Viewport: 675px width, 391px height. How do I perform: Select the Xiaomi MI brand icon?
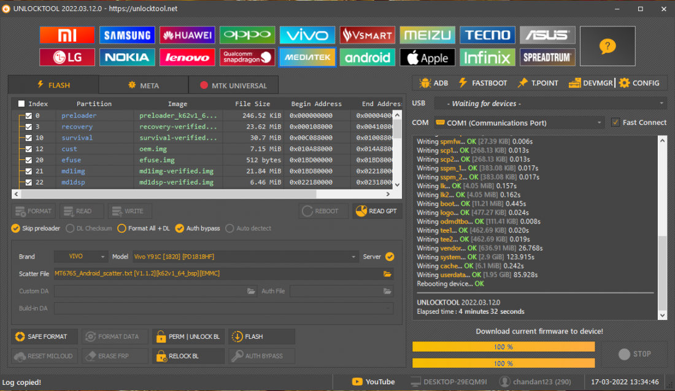(67, 35)
